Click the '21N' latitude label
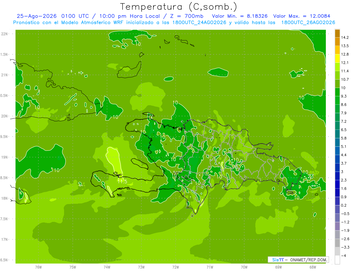 (x=5, y=75)
